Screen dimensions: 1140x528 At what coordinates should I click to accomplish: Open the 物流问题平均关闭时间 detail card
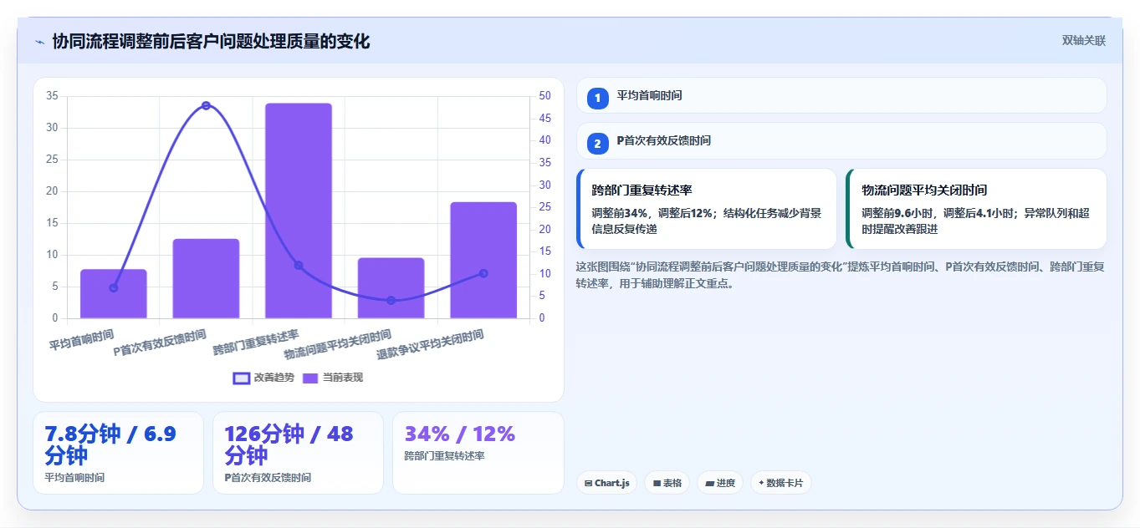pos(976,209)
